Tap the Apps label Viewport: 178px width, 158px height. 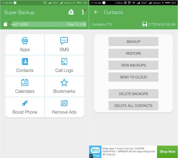pyautogui.click(x=25, y=50)
